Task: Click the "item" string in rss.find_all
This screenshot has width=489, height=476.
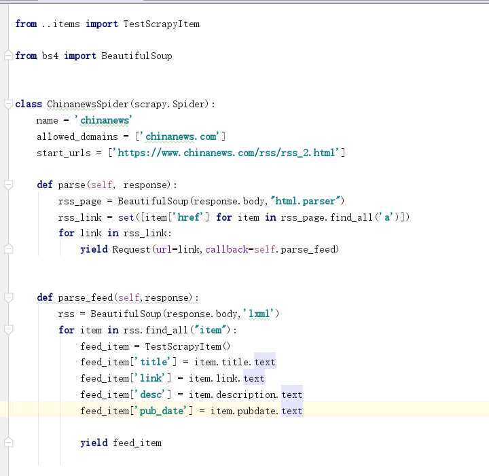Action: [x=210, y=330]
